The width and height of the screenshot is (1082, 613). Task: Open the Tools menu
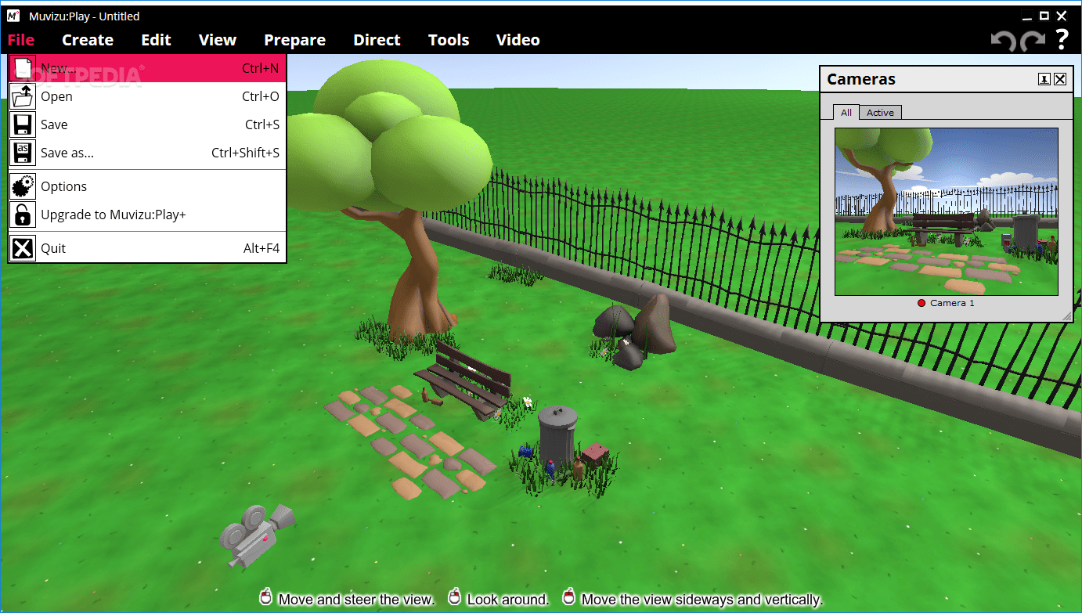[x=449, y=40]
